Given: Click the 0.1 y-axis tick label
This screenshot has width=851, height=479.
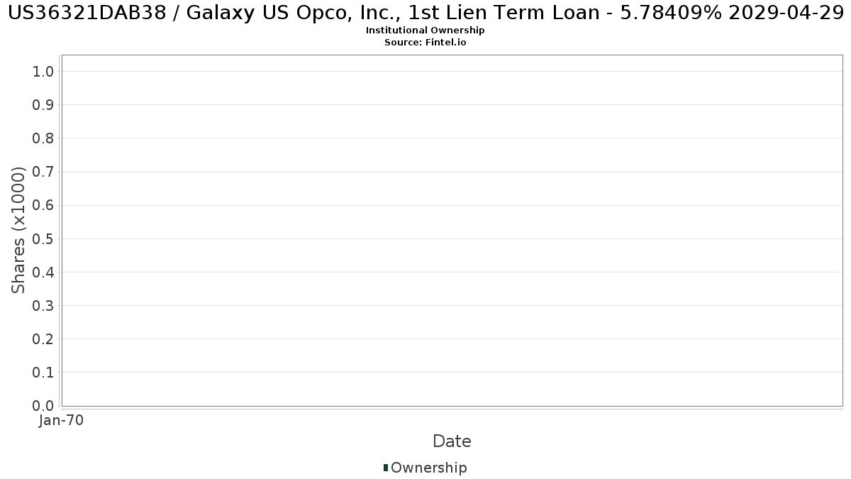Looking at the screenshot, I should click(44, 373).
